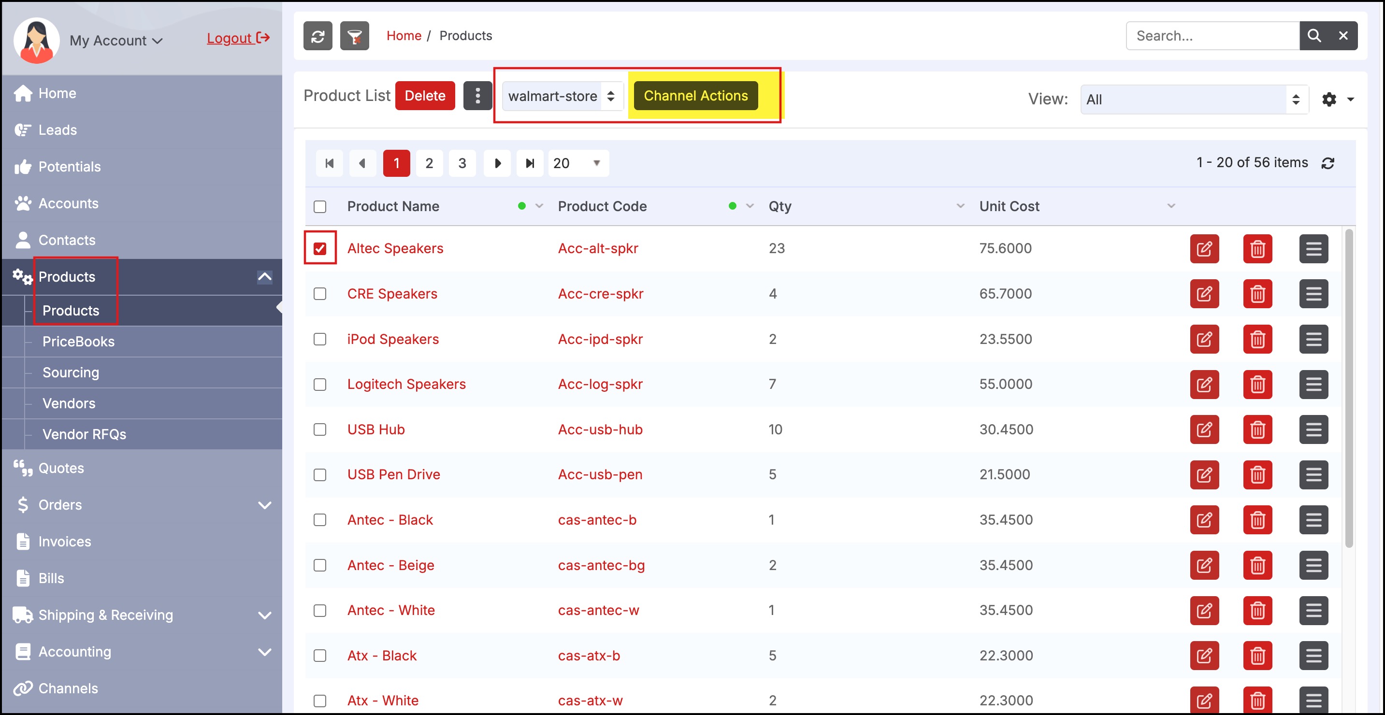Image resolution: width=1385 pixels, height=715 pixels.
Task: Click the red Delete button
Action: tap(425, 96)
